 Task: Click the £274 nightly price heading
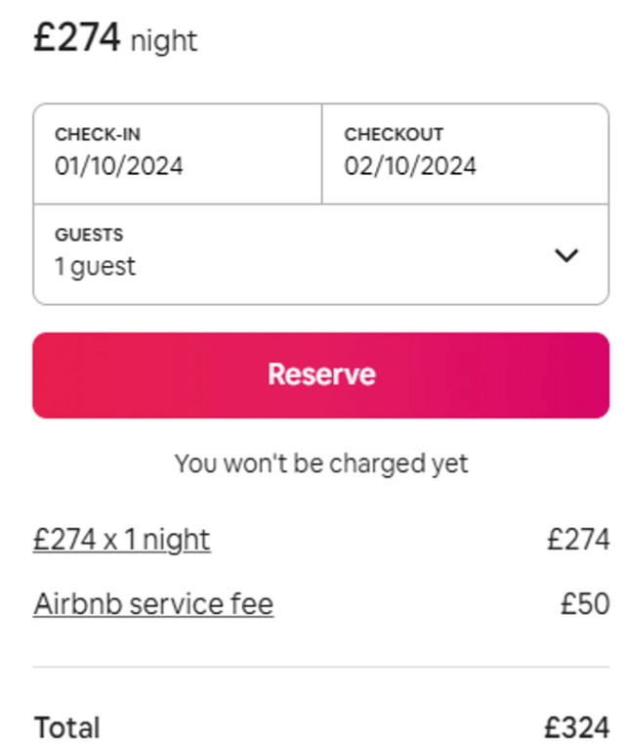point(77,38)
